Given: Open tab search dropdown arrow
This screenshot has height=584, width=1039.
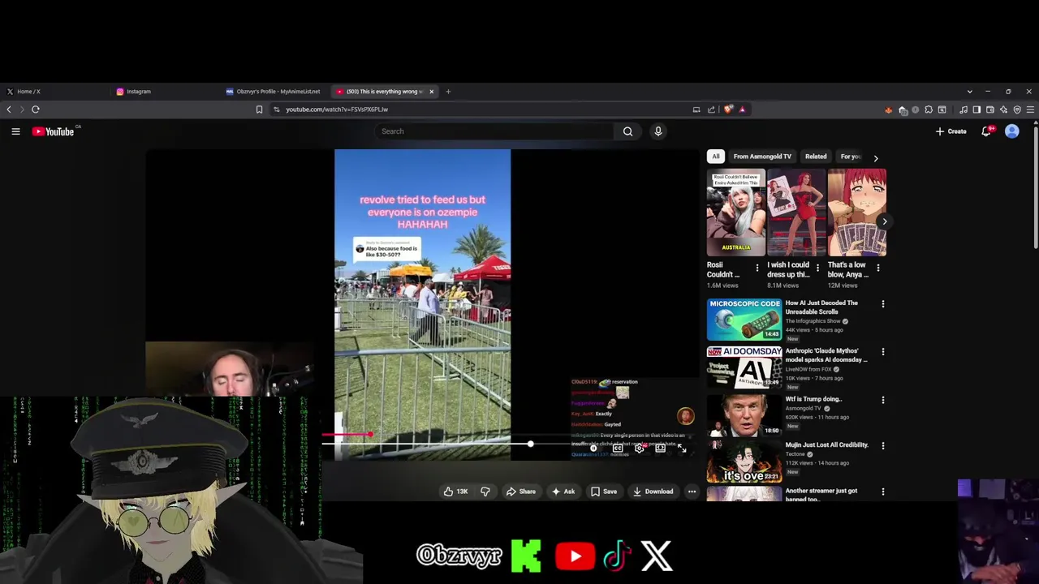Looking at the screenshot, I should pyautogui.click(x=969, y=92).
